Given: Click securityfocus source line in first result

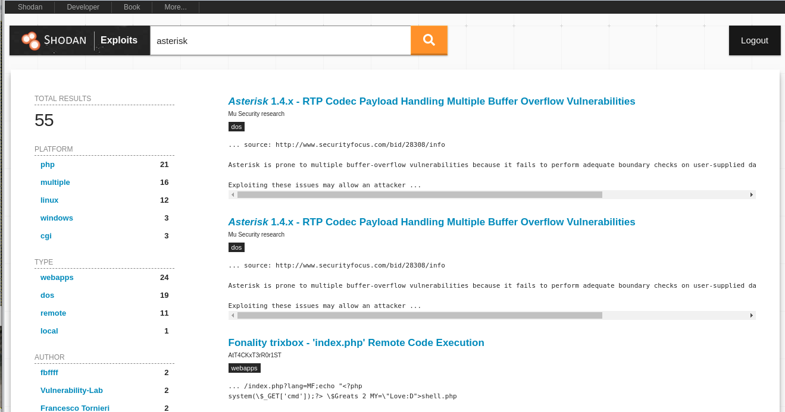Looking at the screenshot, I should click(x=337, y=144).
